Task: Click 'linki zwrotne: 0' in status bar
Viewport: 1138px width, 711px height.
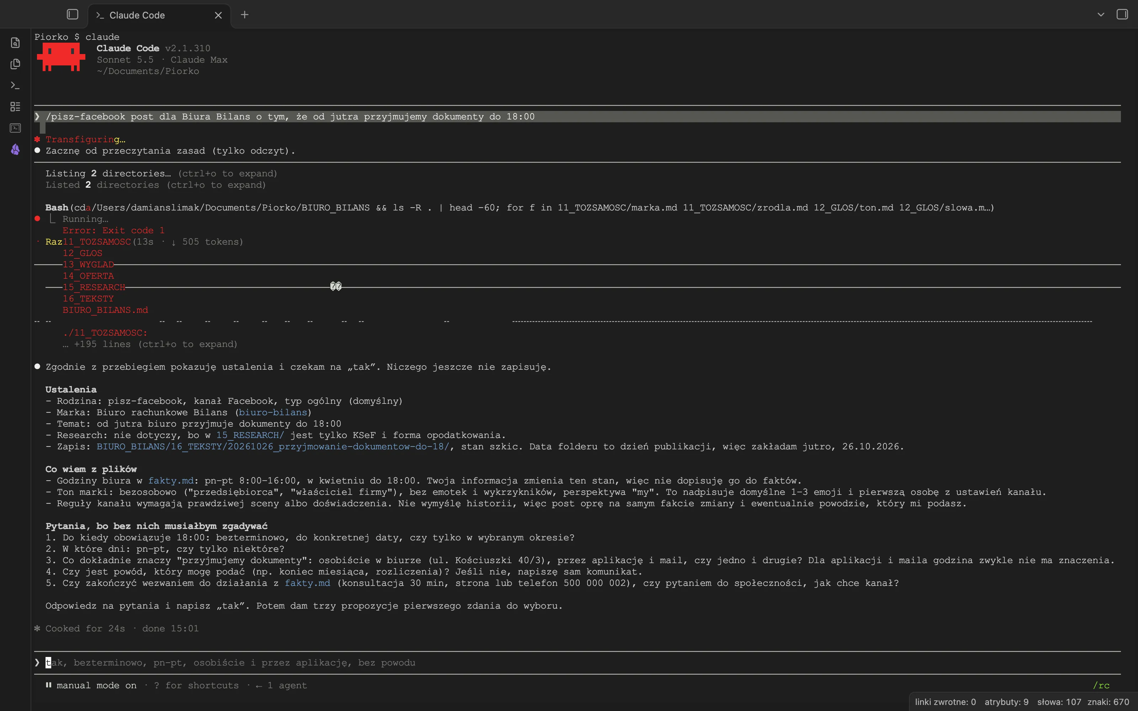Action: tap(945, 702)
